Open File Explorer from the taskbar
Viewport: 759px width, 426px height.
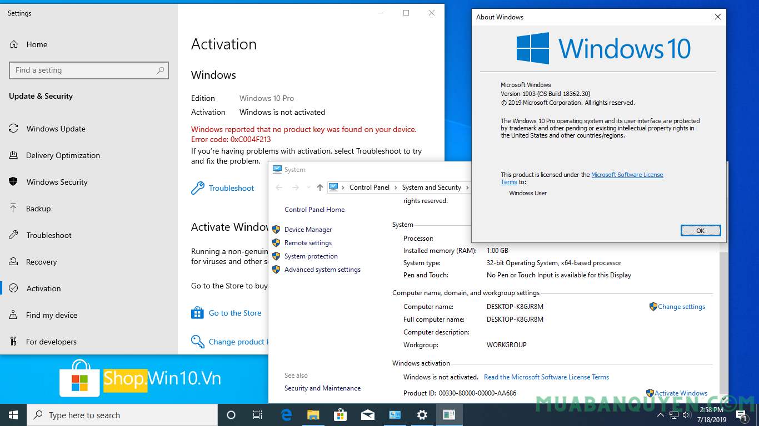coord(313,415)
